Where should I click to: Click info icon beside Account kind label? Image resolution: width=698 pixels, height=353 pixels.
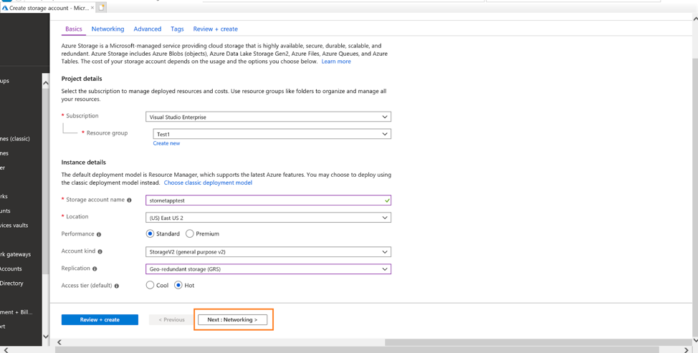(100, 252)
